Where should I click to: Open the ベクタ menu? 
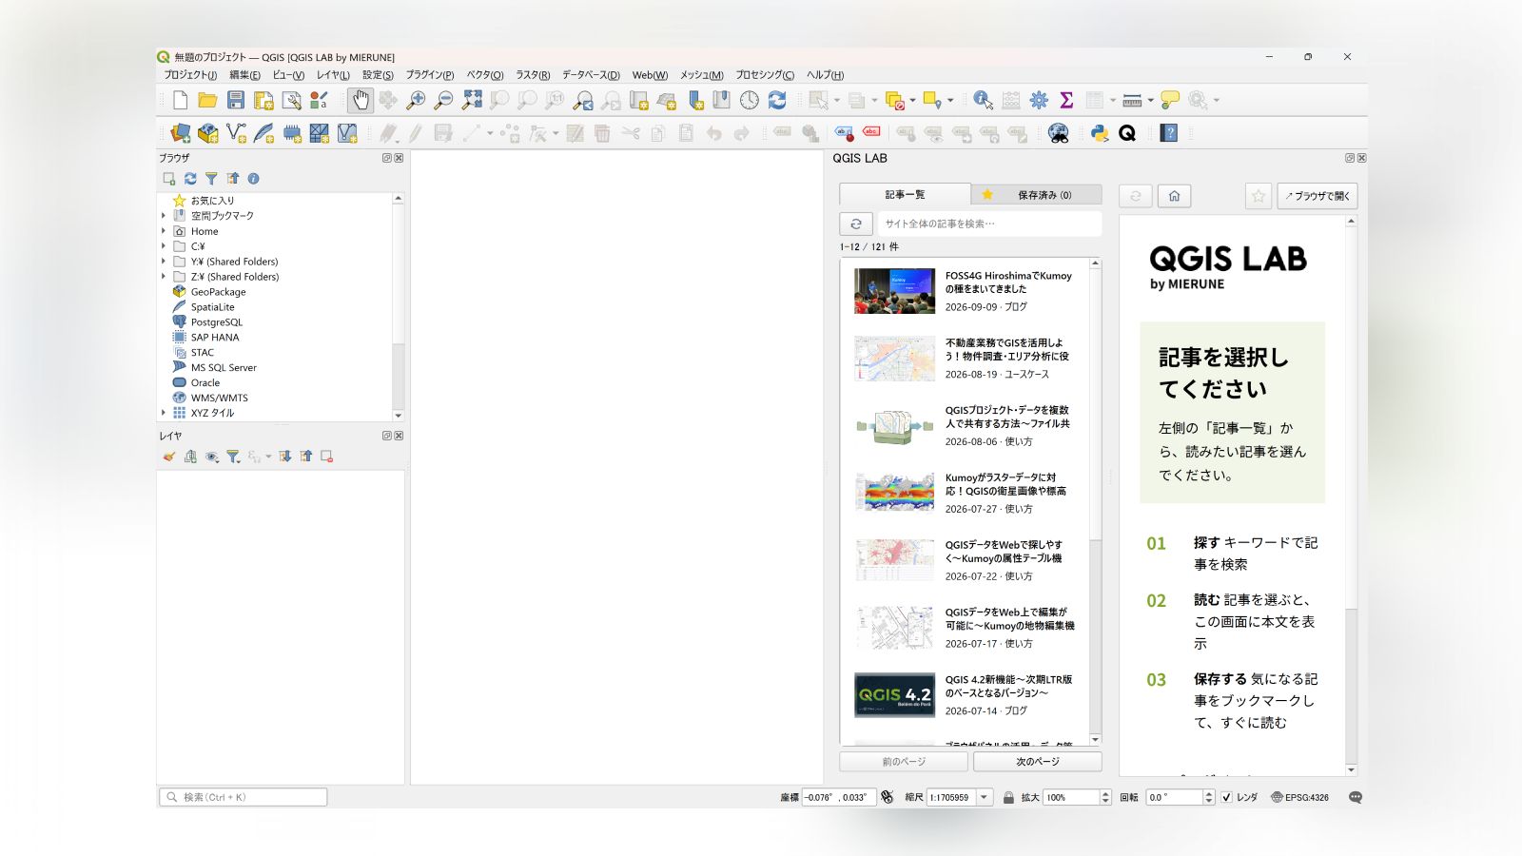[x=485, y=75]
